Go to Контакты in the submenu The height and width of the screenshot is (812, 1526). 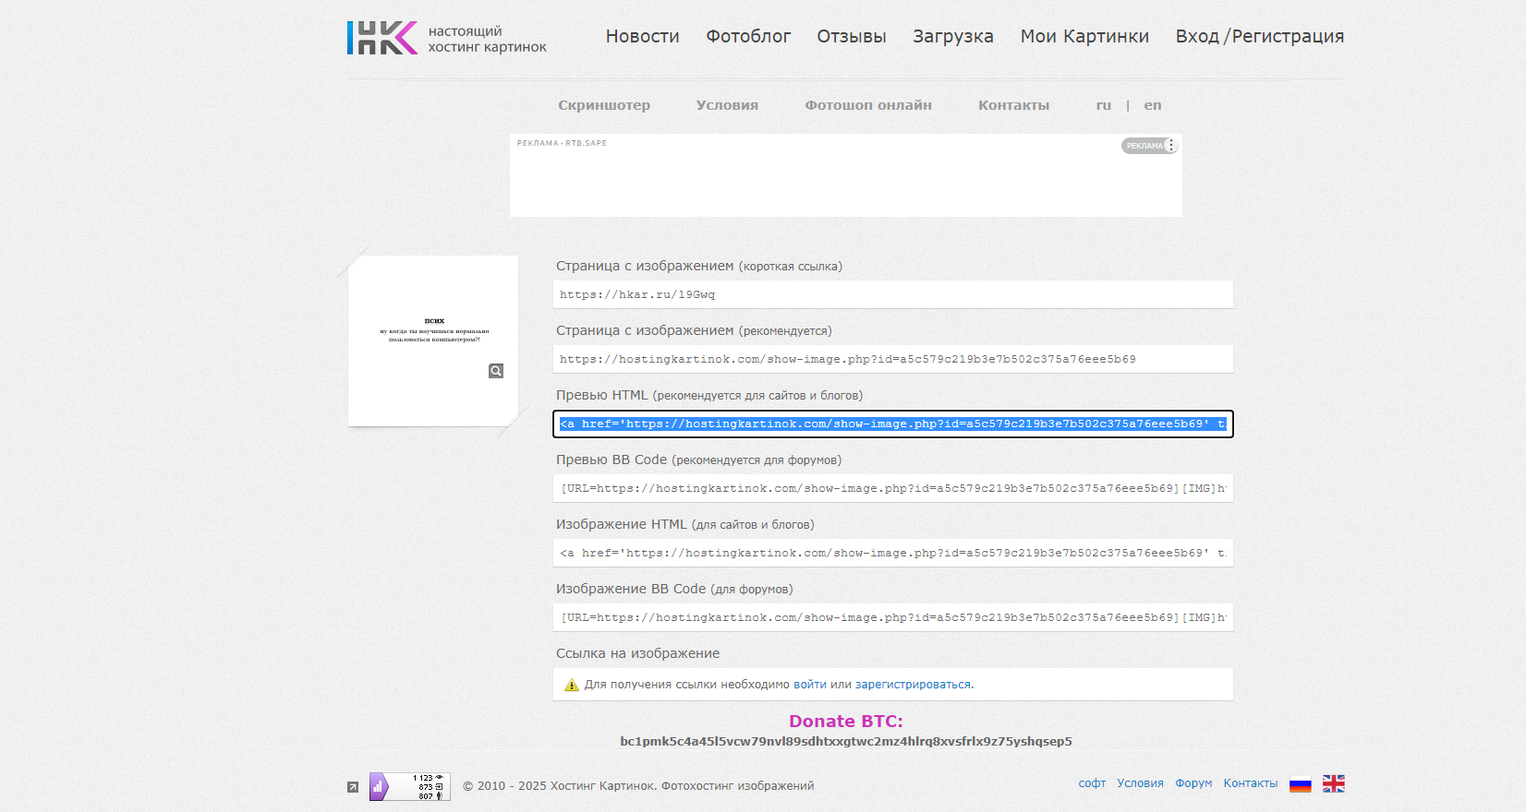tap(1014, 105)
